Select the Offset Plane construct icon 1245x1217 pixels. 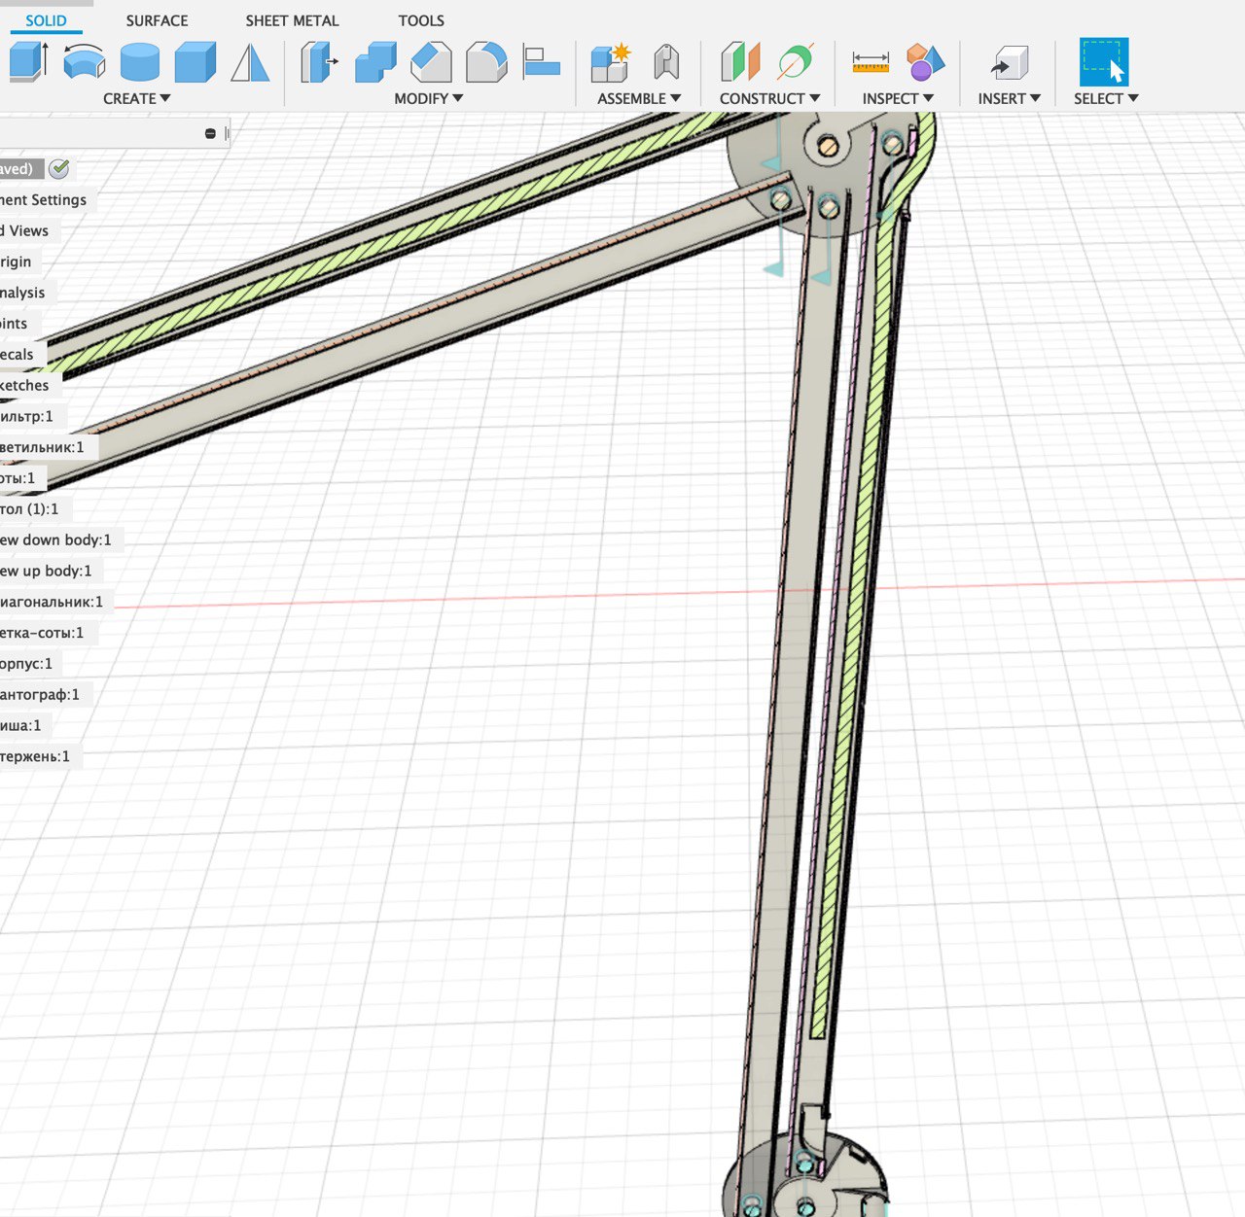point(740,62)
